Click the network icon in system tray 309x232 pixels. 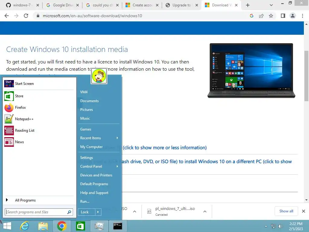(x=273, y=226)
